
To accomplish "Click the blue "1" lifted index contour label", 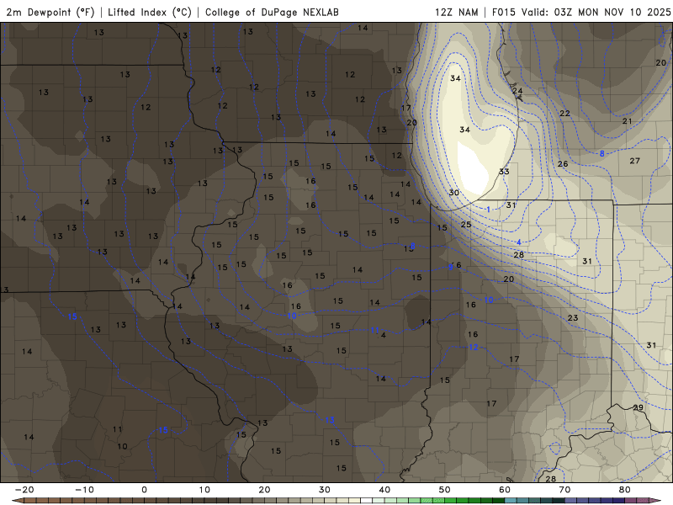I will [489, 210].
